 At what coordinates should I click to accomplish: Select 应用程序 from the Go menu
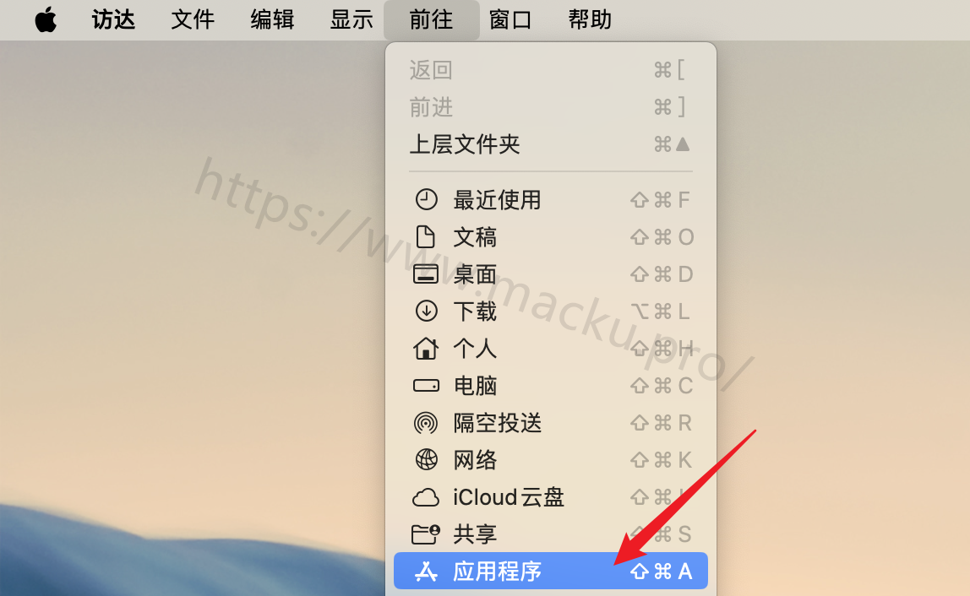coord(551,571)
